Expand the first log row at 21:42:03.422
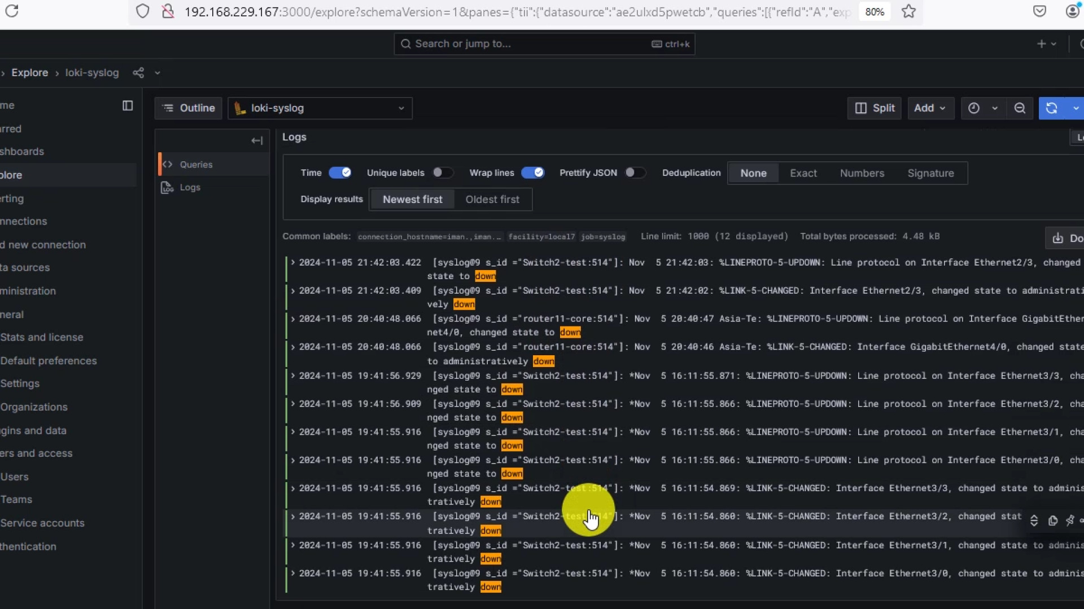 tap(293, 262)
